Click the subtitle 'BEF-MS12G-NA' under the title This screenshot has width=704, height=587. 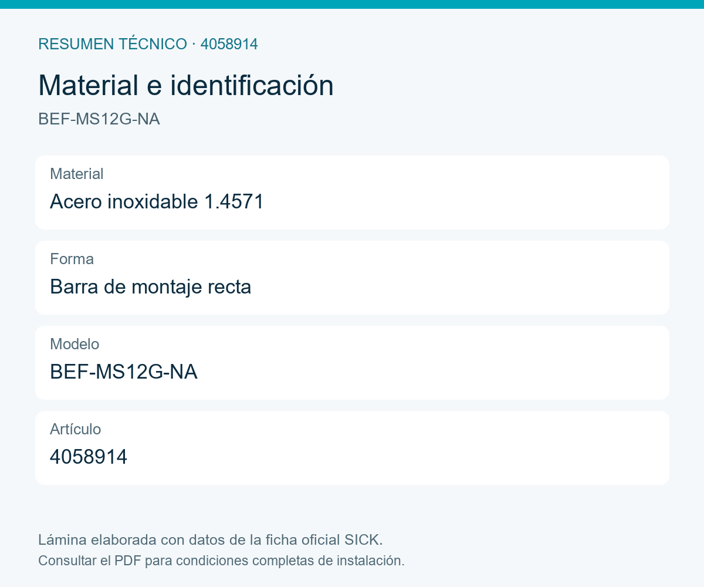(x=99, y=119)
